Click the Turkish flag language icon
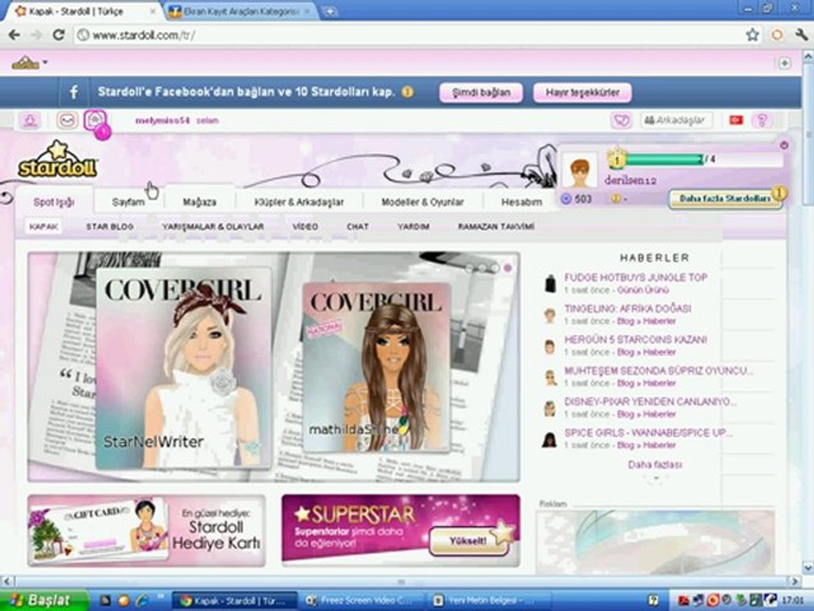 [736, 120]
